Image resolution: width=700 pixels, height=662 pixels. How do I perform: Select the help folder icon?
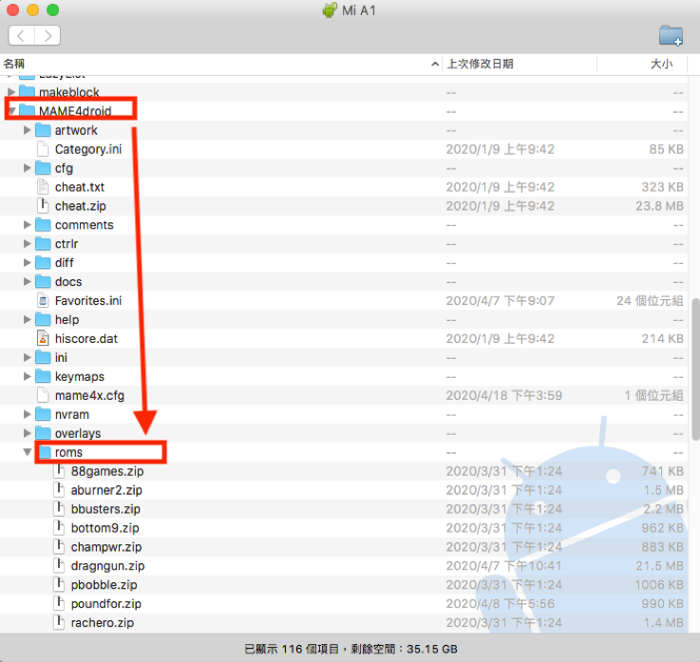point(43,320)
